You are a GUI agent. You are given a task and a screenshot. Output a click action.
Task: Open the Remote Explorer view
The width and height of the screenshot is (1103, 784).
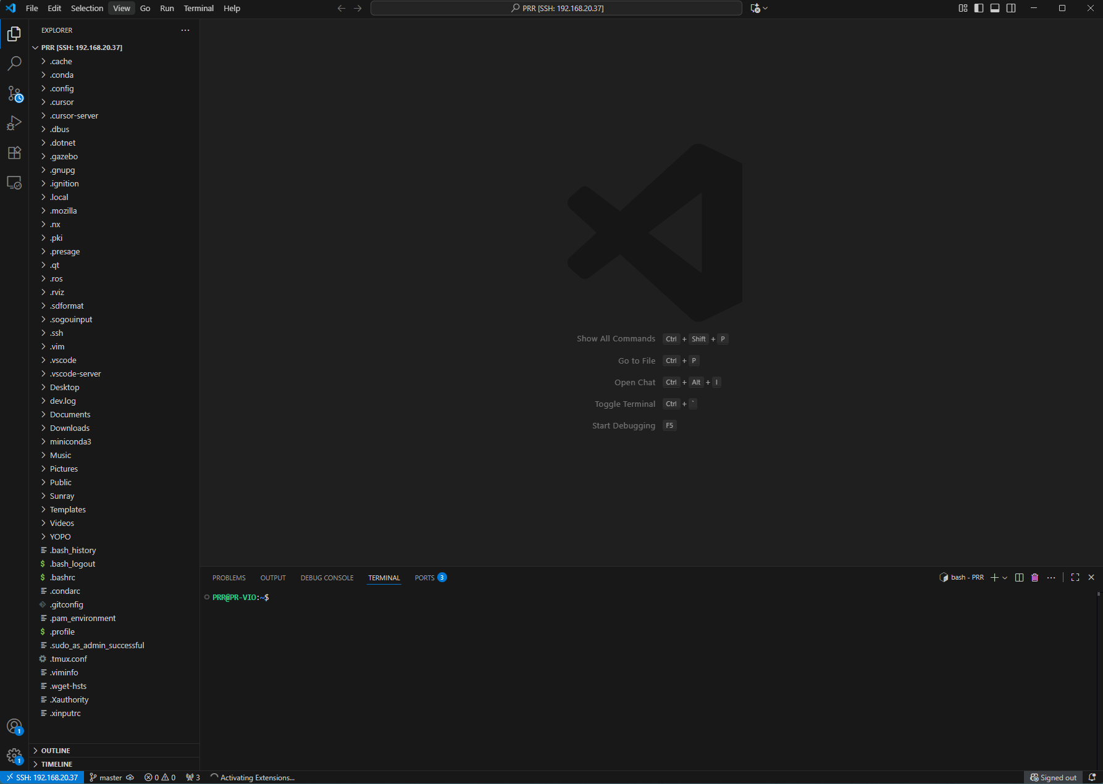pos(14,183)
